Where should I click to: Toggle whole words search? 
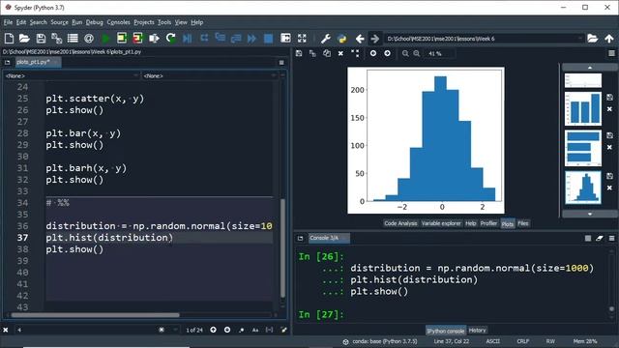coord(269,330)
